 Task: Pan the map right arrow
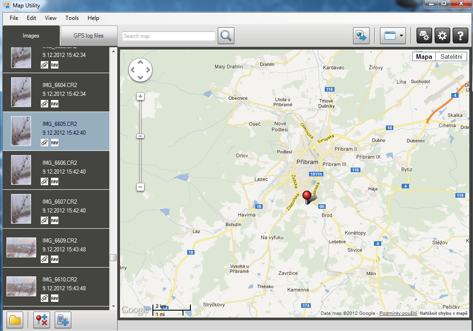click(x=148, y=70)
